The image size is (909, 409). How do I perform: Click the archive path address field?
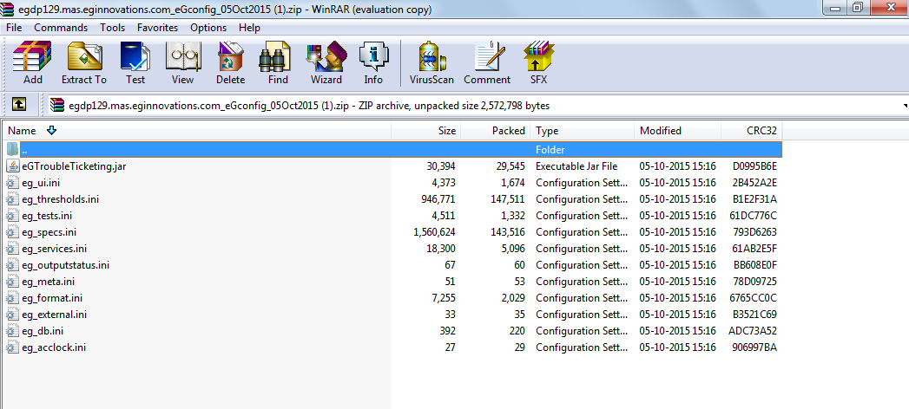[476, 106]
